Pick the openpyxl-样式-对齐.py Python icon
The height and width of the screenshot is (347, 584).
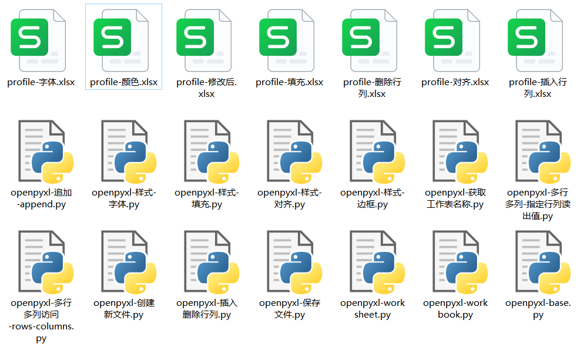(x=294, y=151)
